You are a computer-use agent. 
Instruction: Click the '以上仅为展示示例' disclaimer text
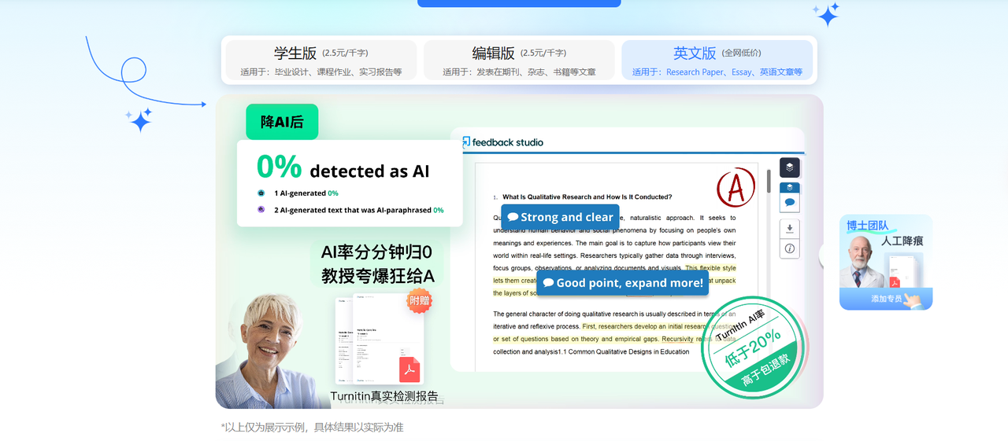tap(312, 427)
